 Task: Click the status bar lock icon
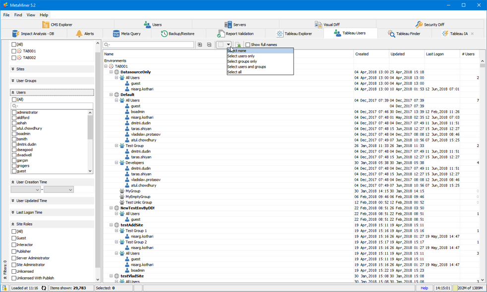[4, 288]
